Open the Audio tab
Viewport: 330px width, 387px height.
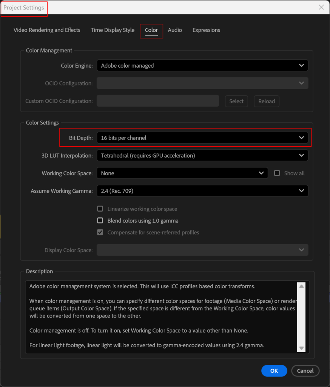(x=175, y=30)
